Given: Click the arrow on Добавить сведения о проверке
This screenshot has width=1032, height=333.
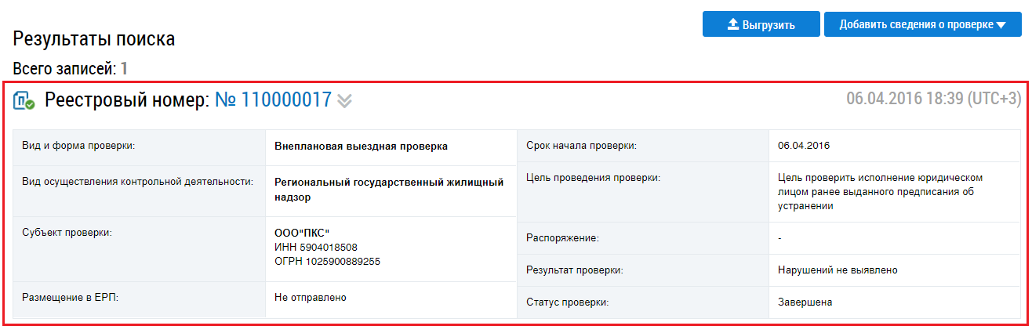Looking at the screenshot, I should click(x=1001, y=25).
